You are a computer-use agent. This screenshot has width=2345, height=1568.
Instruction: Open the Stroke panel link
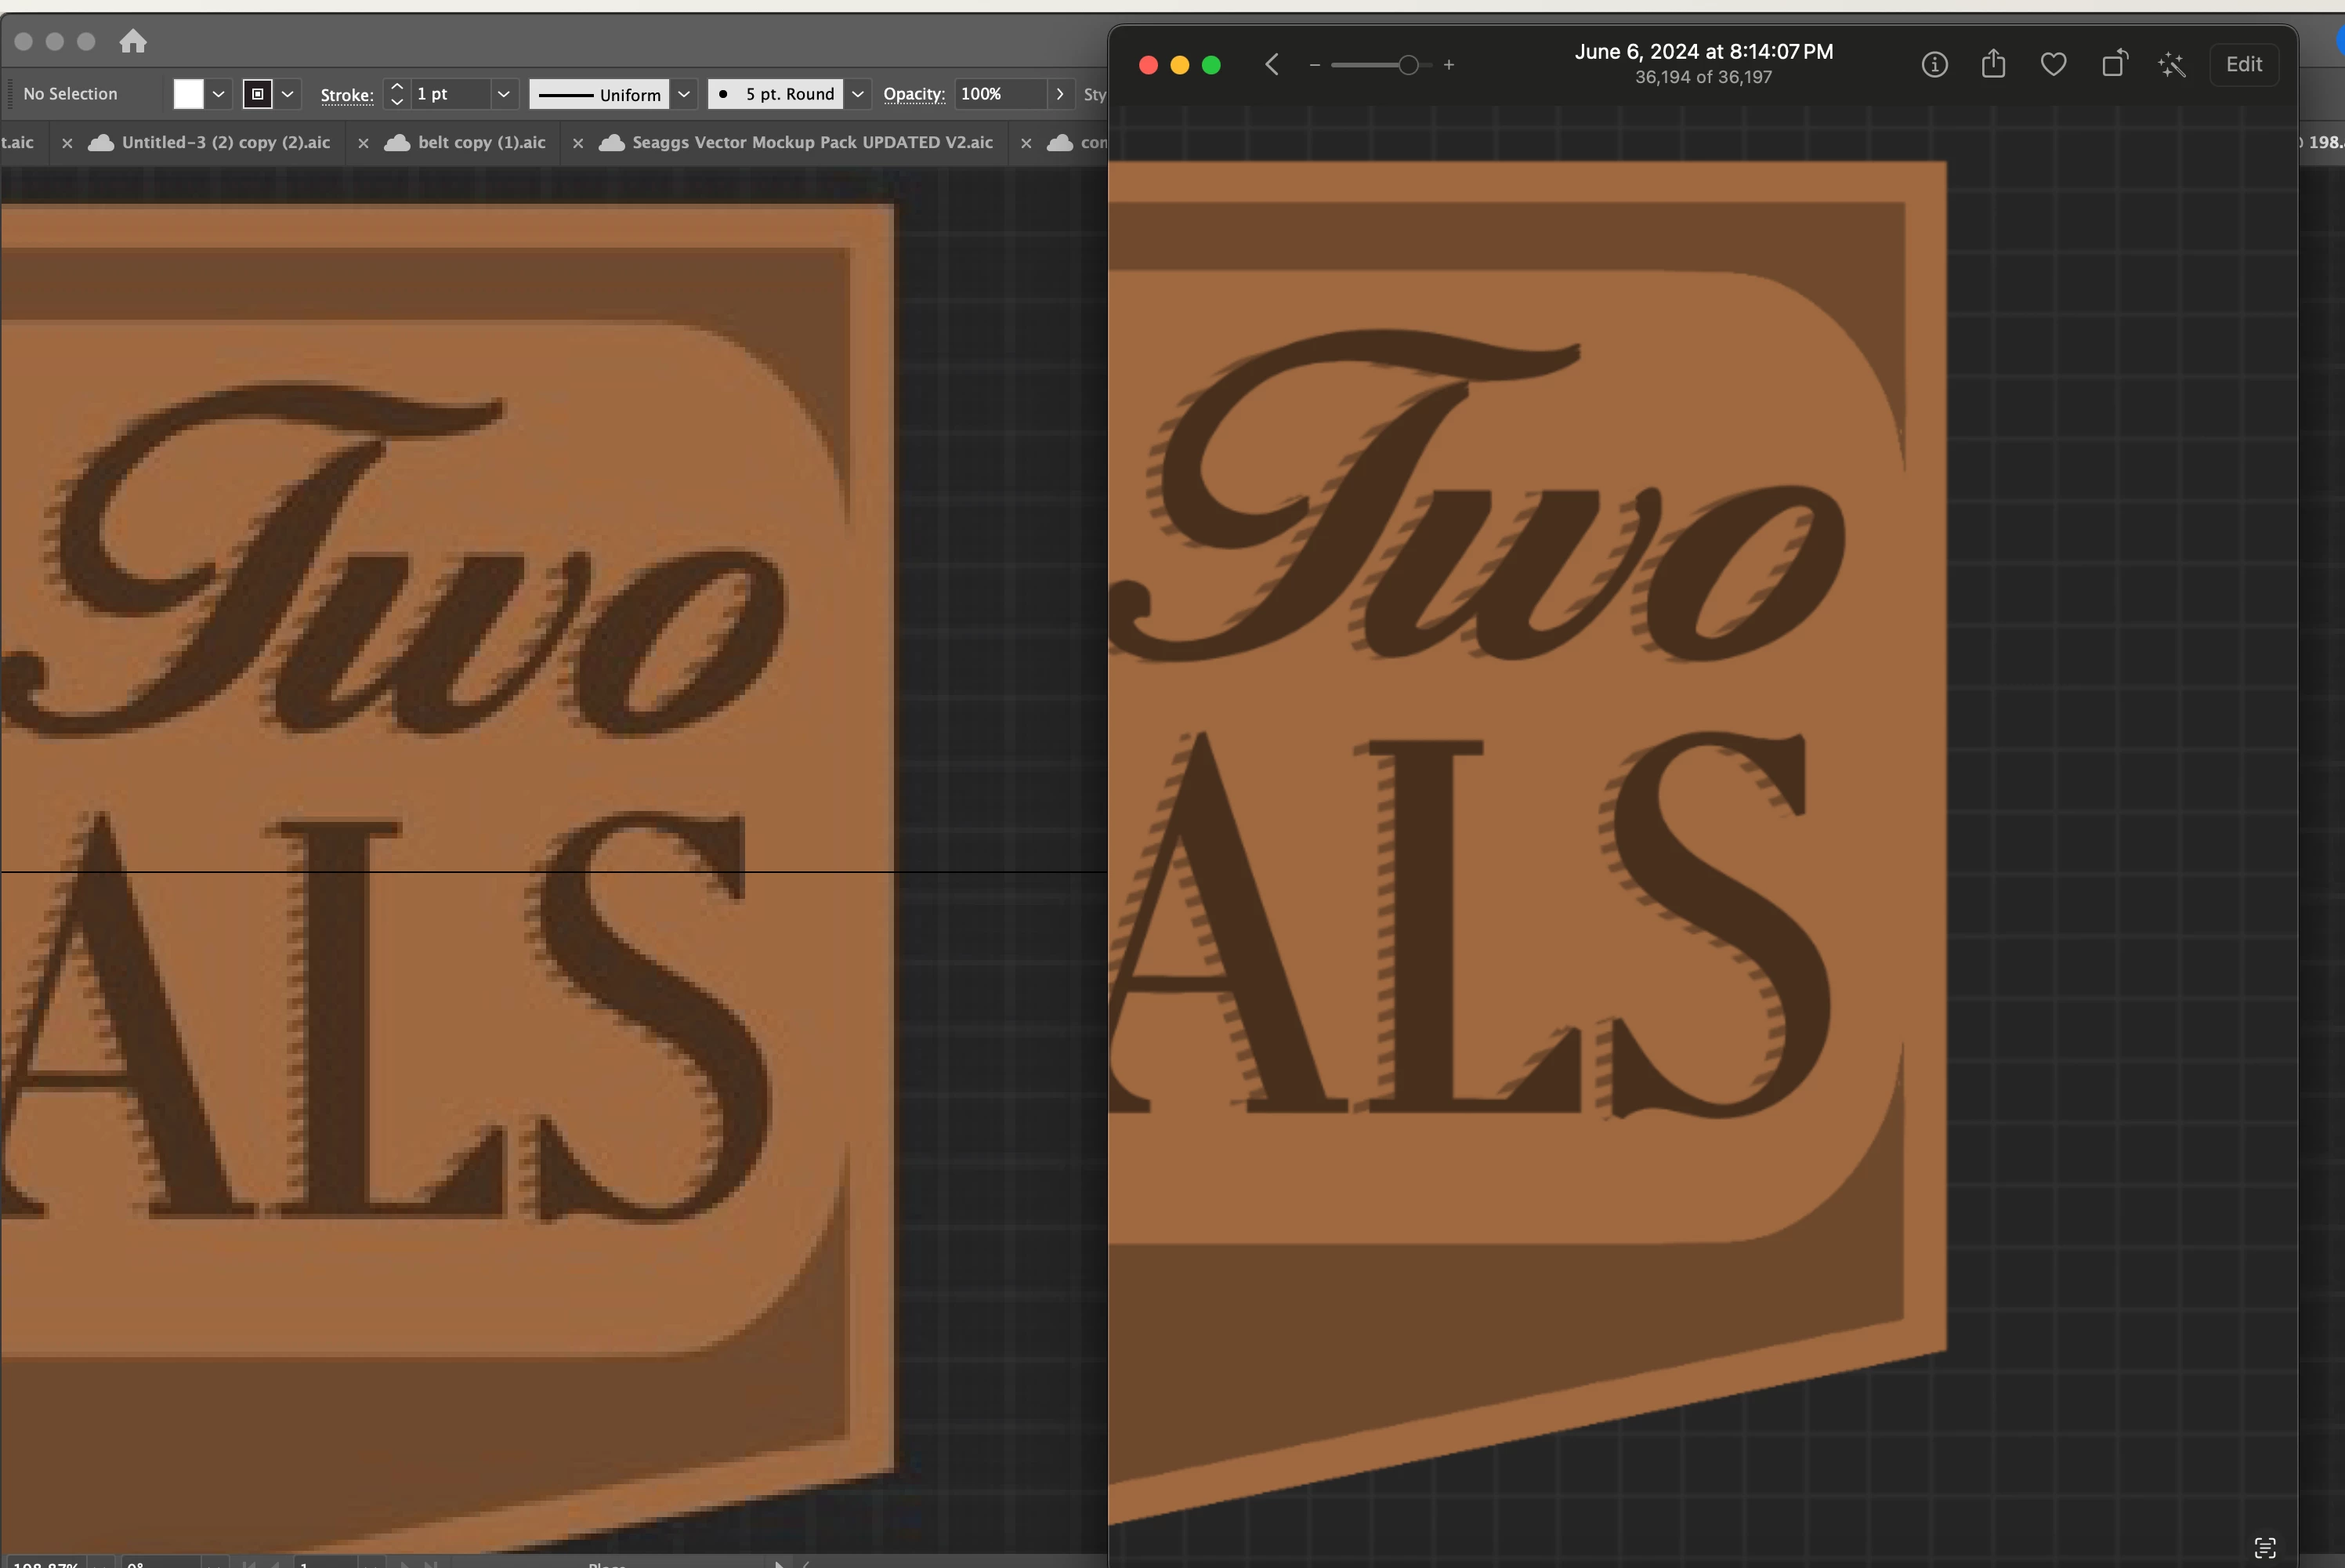pos(346,95)
